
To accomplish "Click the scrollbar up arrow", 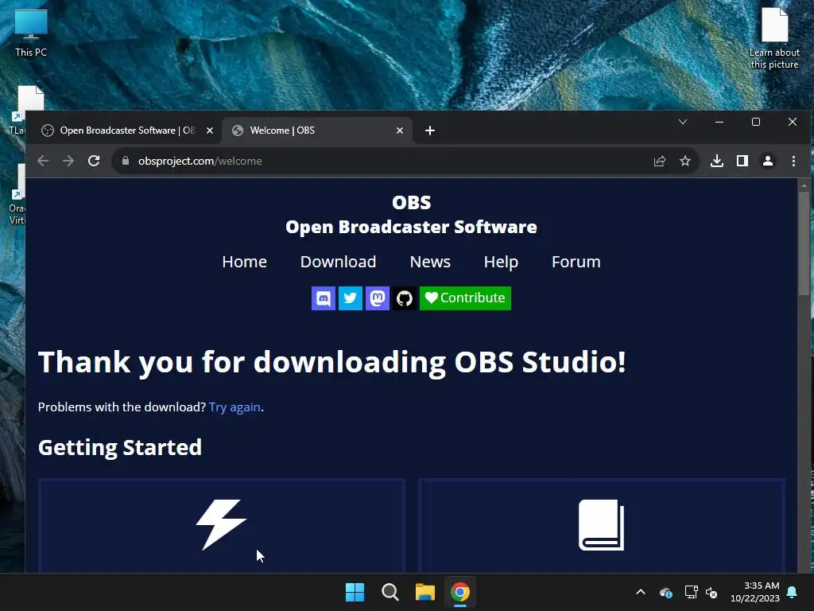I will (804, 185).
